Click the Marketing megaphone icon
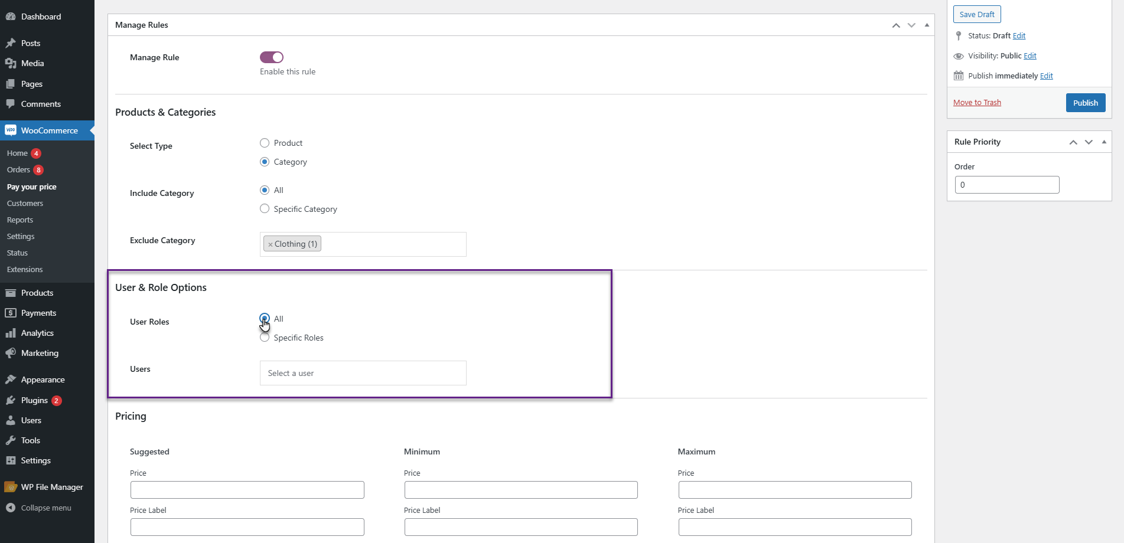Image resolution: width=1124 pixels, height=543 pixels. (x=11, y=353)
